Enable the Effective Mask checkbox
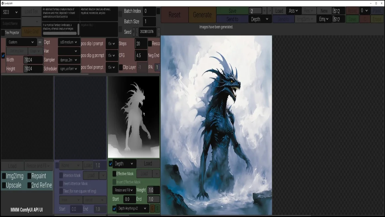This screenshot has height=217, width=385. point(114,174)
